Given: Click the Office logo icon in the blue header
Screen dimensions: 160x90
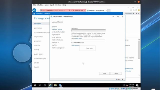Looking at the screenshot, I should (x=34, y=13).
